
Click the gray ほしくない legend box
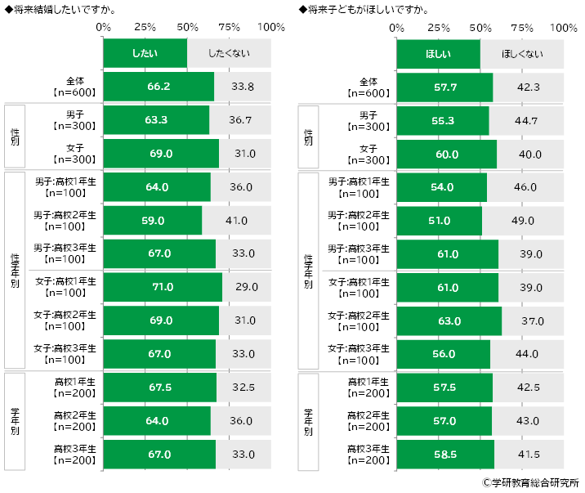522,53
